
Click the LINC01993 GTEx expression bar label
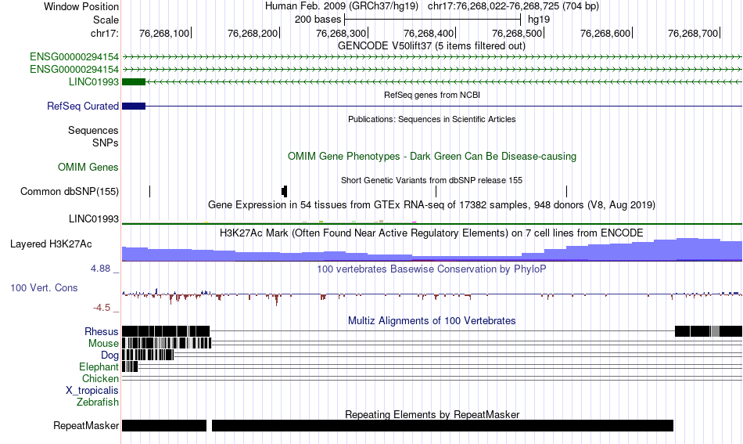(x=93, y=218)
